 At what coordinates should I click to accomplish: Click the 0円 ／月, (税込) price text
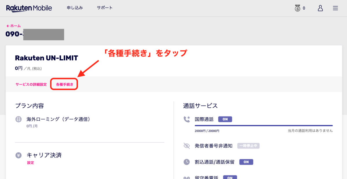click(x=28, y=68)
